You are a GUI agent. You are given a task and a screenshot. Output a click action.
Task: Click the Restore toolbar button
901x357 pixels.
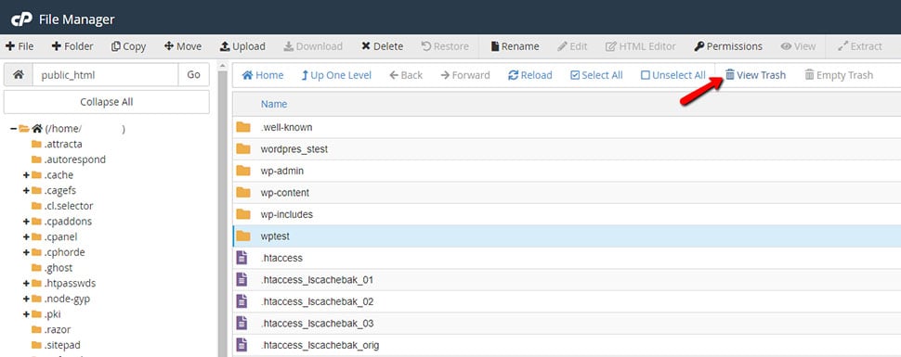(445, 46)
